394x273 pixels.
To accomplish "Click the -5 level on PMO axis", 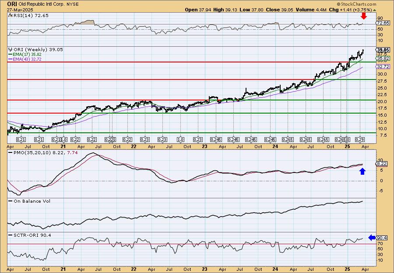I will click(380, 191).
